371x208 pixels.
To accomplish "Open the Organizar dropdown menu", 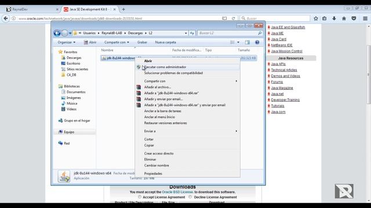I will click(x=67, y=42).
